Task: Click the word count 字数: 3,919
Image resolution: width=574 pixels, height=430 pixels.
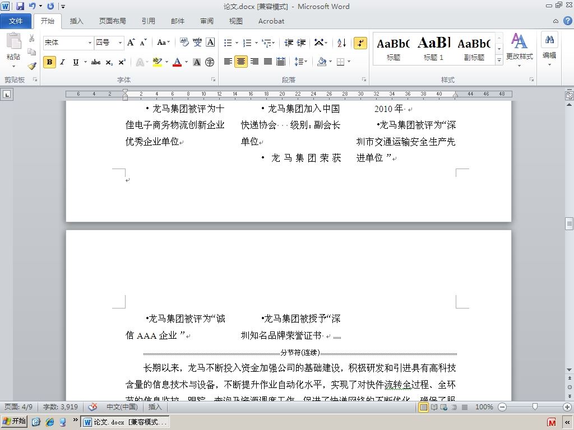Action: 61,406
